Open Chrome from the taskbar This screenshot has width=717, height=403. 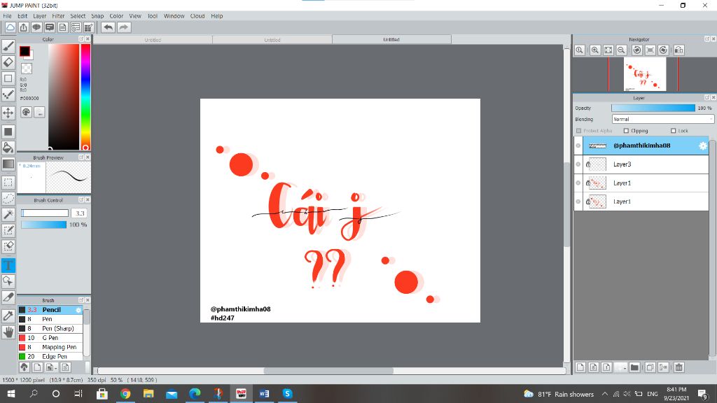(125, 393)
